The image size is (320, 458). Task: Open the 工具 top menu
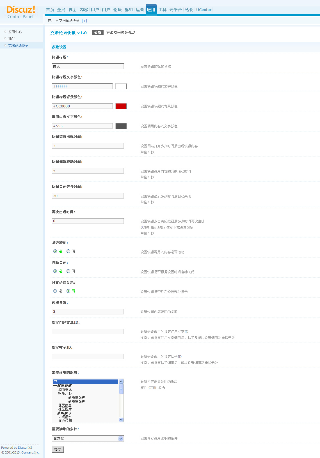pos(162,10)
